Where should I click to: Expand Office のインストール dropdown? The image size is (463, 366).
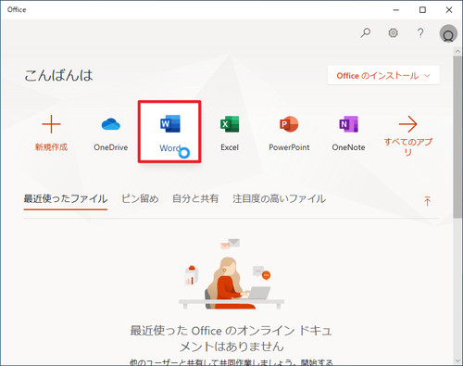coord(383,75)
